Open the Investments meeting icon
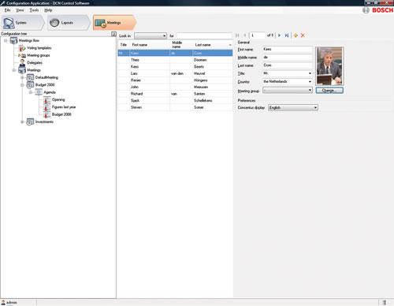Screen dimensions: 394x306 (31, 121)
